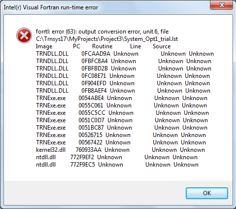The height and width of the screenshot is (209, 236).
Task: Click the forrtl error (63) message line
Action: point(102,32)
